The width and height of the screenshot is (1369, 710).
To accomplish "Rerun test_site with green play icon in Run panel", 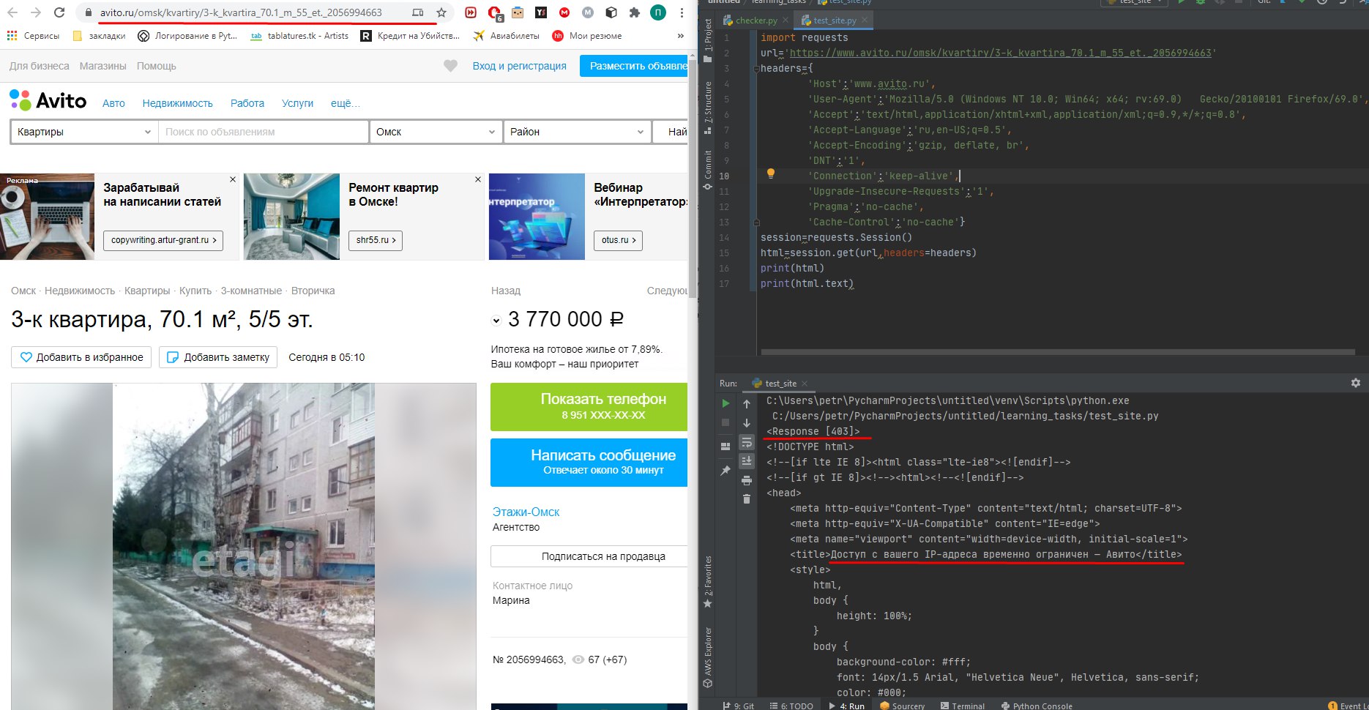I will pos(725,403).
